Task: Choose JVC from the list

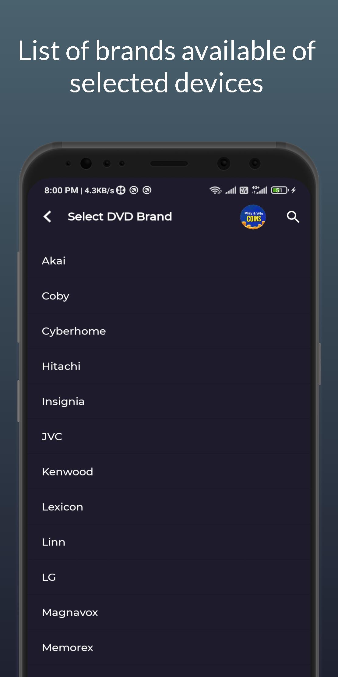Action: pyautogui.click(x=169, y=436)
